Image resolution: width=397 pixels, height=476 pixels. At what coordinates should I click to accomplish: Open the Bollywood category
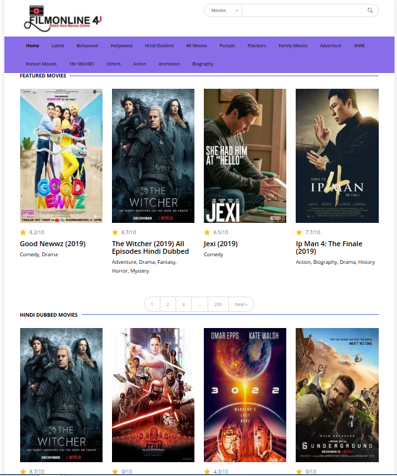pos(87,45)
